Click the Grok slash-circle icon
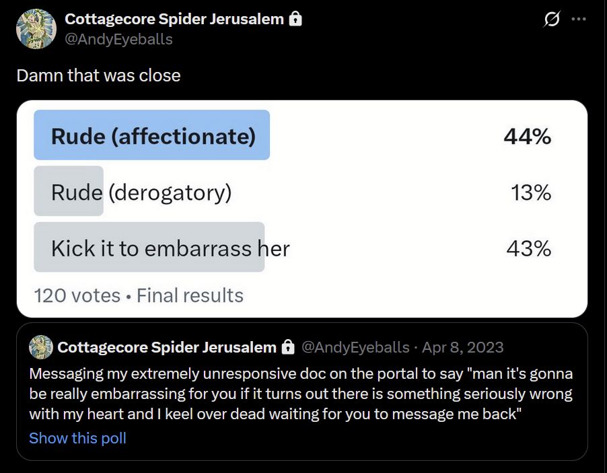This screenshot has height=473, width=607. click(x=551, y=19)
